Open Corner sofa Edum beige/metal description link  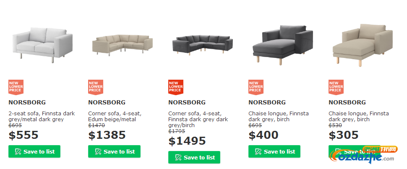coord(115,117)
